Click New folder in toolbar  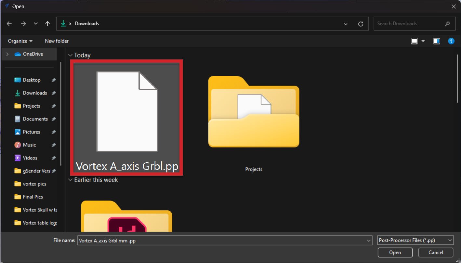pyautogui.click(x=57, y=41)
